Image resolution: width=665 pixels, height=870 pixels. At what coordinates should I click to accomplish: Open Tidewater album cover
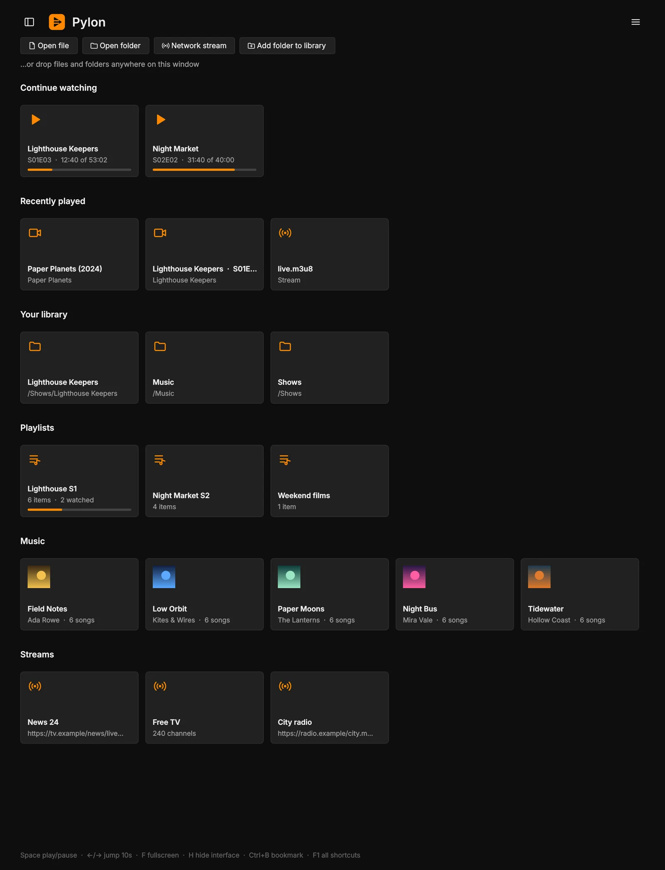539,577
